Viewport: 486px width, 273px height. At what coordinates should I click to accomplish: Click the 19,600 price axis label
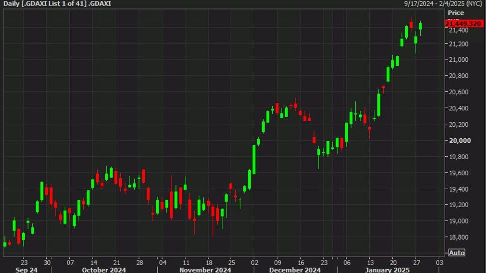coord(459,173)
